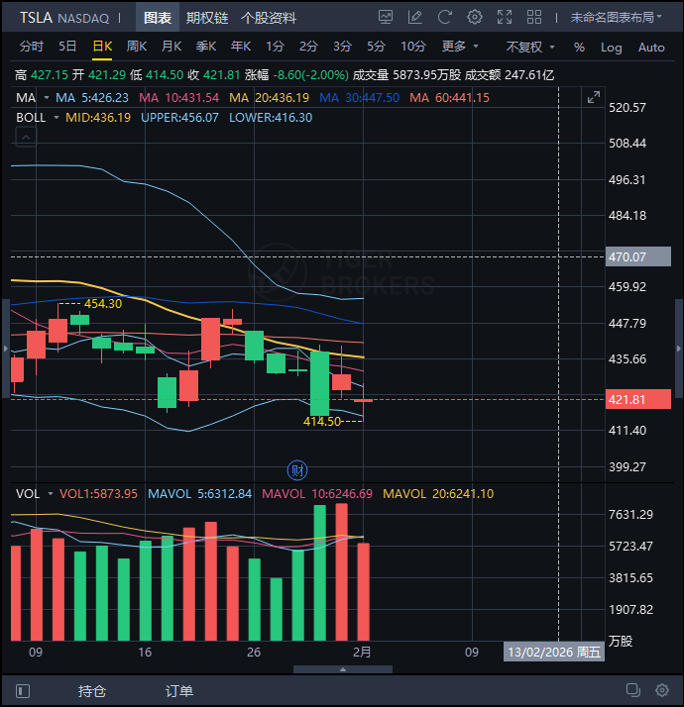
Task: Expand the 未命名图表布局 layout dropdown
Action: click(618, 18)
